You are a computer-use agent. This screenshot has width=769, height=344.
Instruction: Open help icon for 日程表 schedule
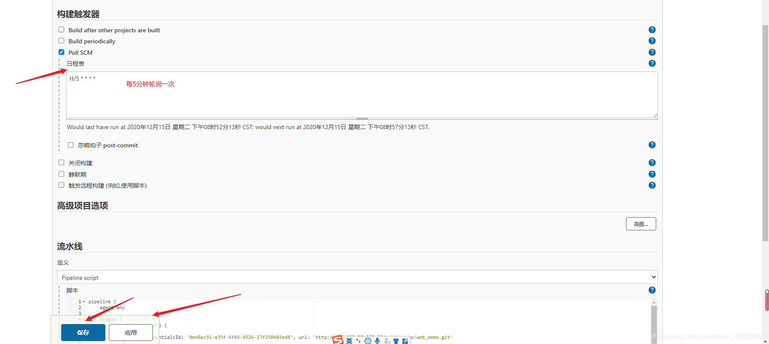652,63
